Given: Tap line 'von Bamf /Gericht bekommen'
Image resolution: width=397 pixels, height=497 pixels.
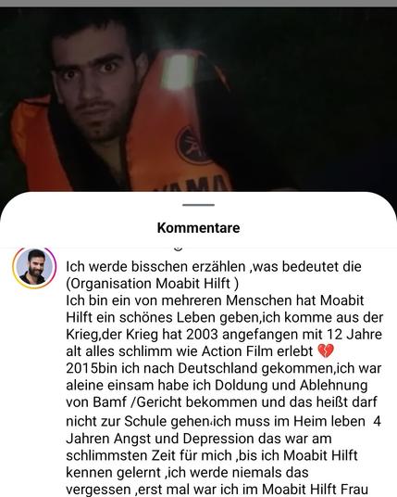Looking at the screenshot, I should [x=221, y=402].
